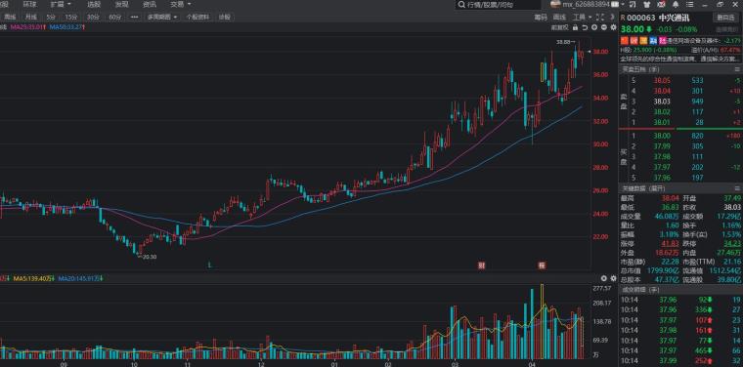Click H股 25.900 quote line
This screenshot has height=367, width=743.
[x=650, y=50]
